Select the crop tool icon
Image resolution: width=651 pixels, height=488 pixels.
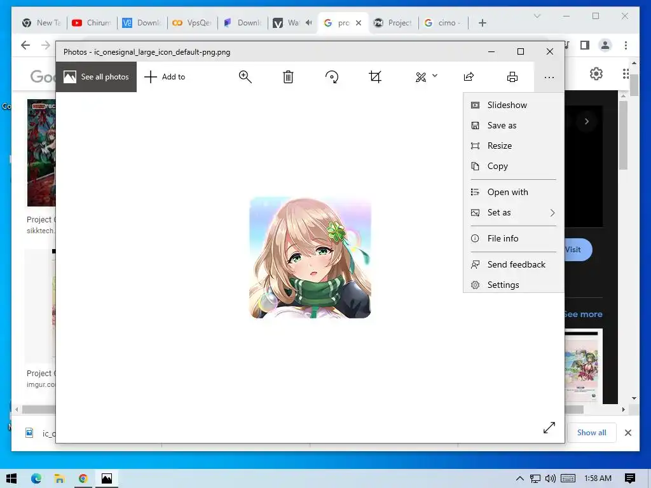(x=375, y=77)
